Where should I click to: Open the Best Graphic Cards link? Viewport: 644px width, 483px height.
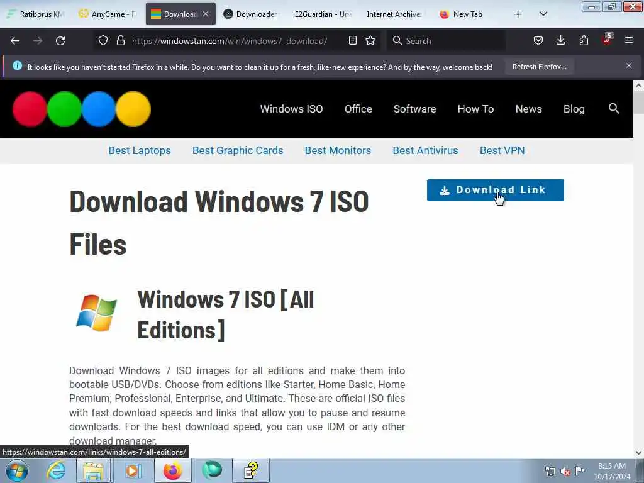(237, 150)
